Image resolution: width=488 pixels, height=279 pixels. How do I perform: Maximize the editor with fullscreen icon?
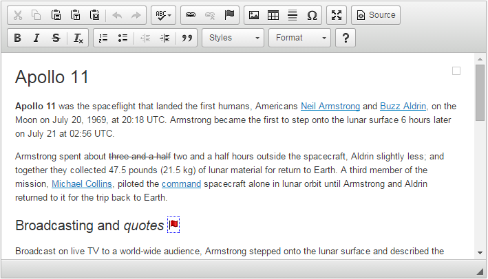click(337, 15)
